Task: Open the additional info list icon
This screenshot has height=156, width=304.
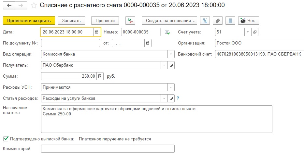Action: [x=230, y=21]
